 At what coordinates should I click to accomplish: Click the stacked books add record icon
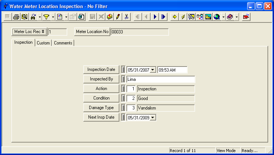point(109,17)
